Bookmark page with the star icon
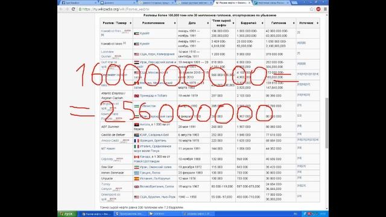Viewport: 386px width, 217px height. [x=312, y=9]
